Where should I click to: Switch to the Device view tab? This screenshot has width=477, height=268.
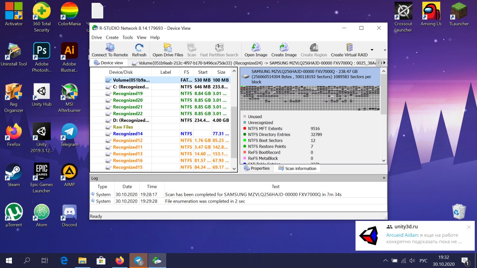click(x=108, y=63)
